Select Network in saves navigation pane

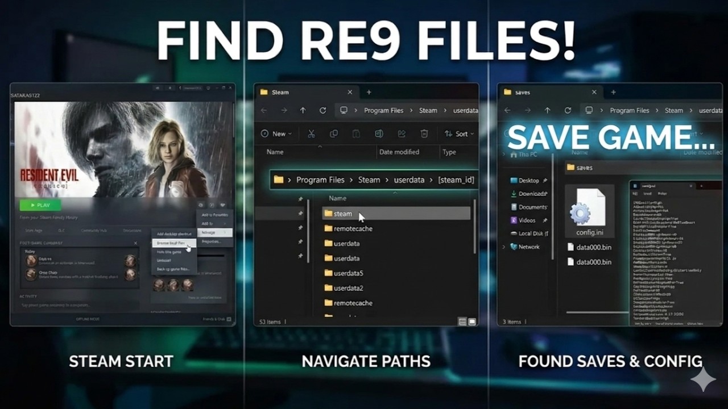[525, 247]
